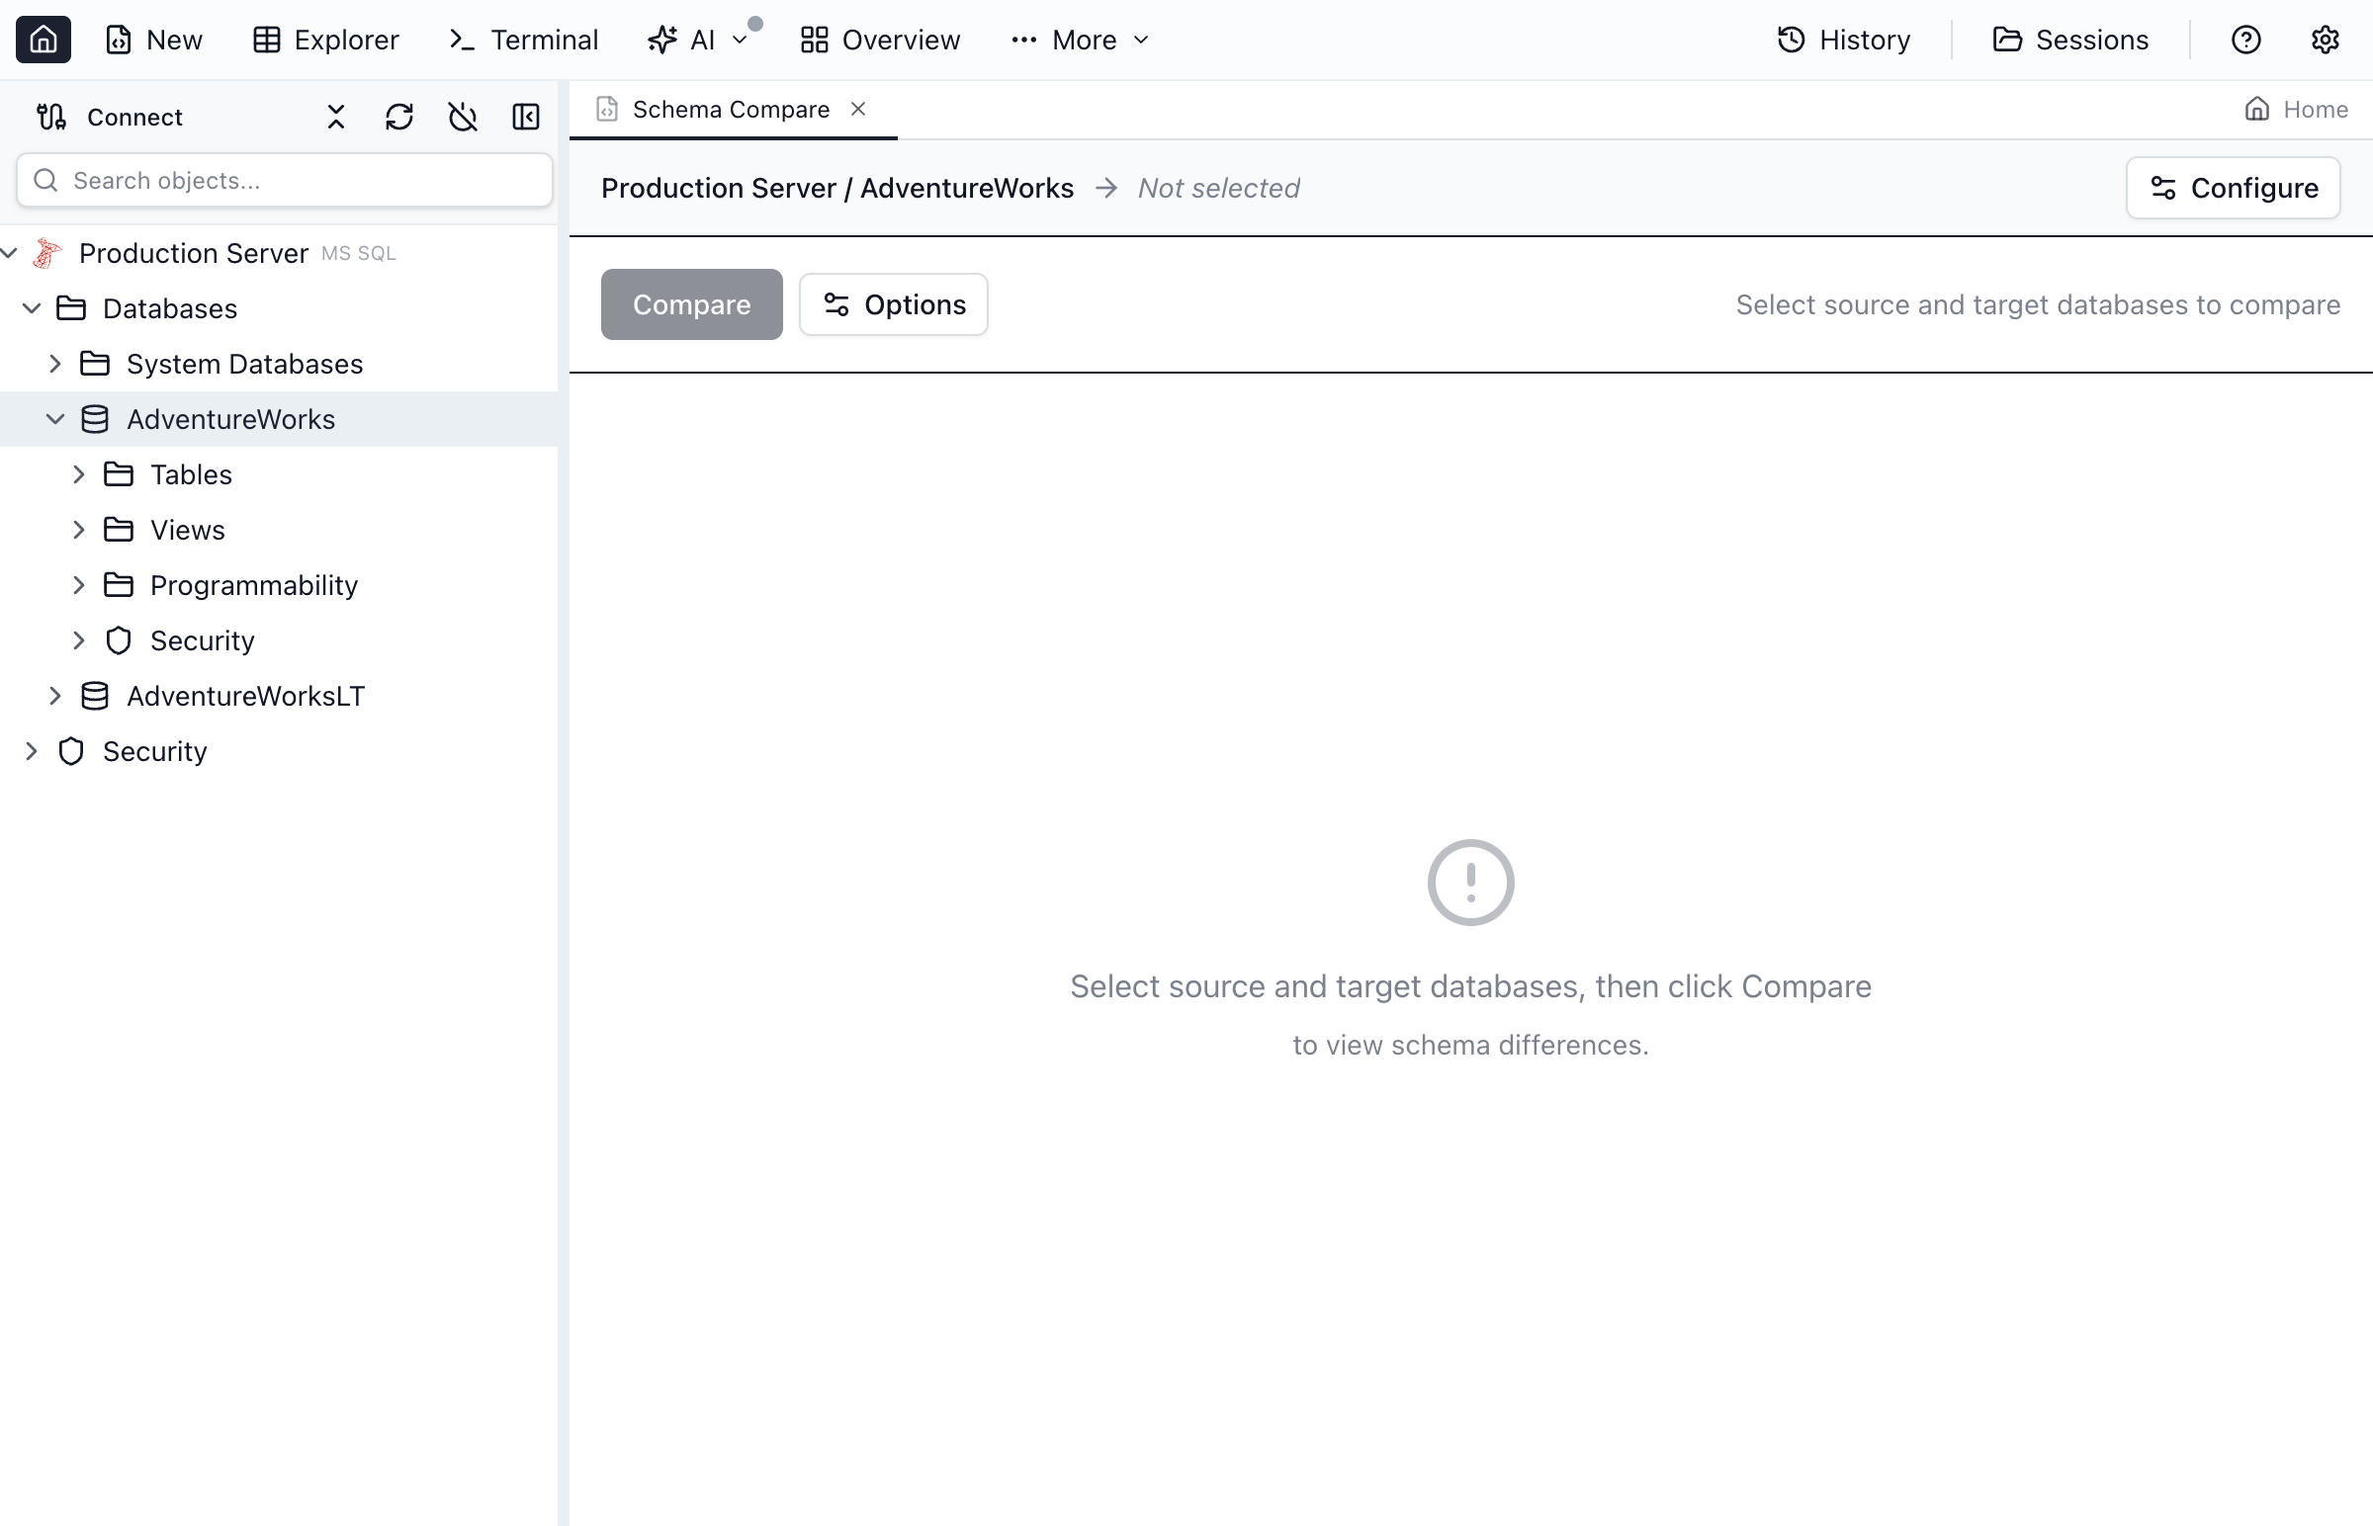Click the Configure button

(x=2233, y=188)
